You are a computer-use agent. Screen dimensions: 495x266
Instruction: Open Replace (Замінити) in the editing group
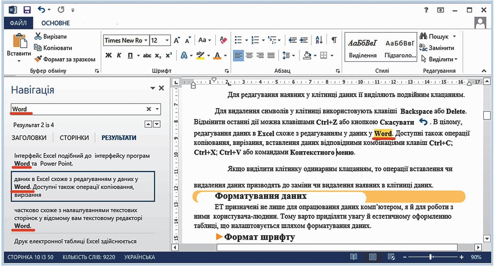(x=437, y=48)
